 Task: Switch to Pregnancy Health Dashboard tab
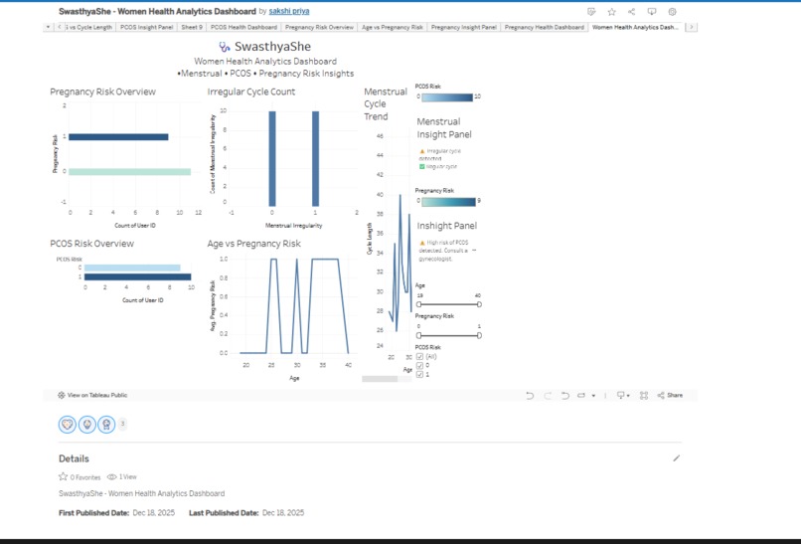[544, 27]
